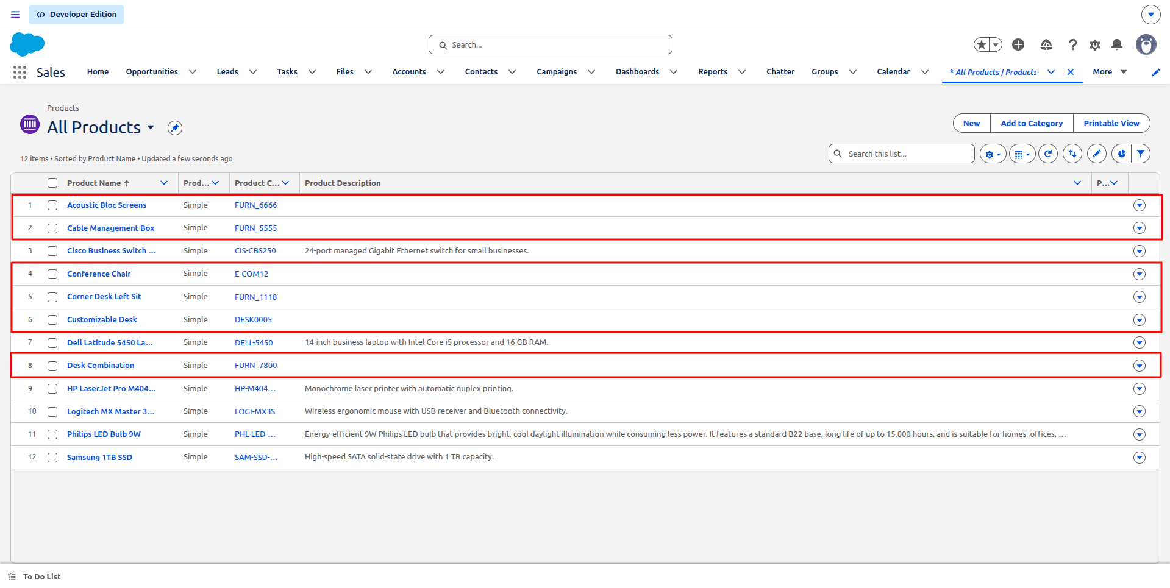Select the Samsung 1TB SSD checkbox
Screen dimensions: 1170x588
pos(52,458)
